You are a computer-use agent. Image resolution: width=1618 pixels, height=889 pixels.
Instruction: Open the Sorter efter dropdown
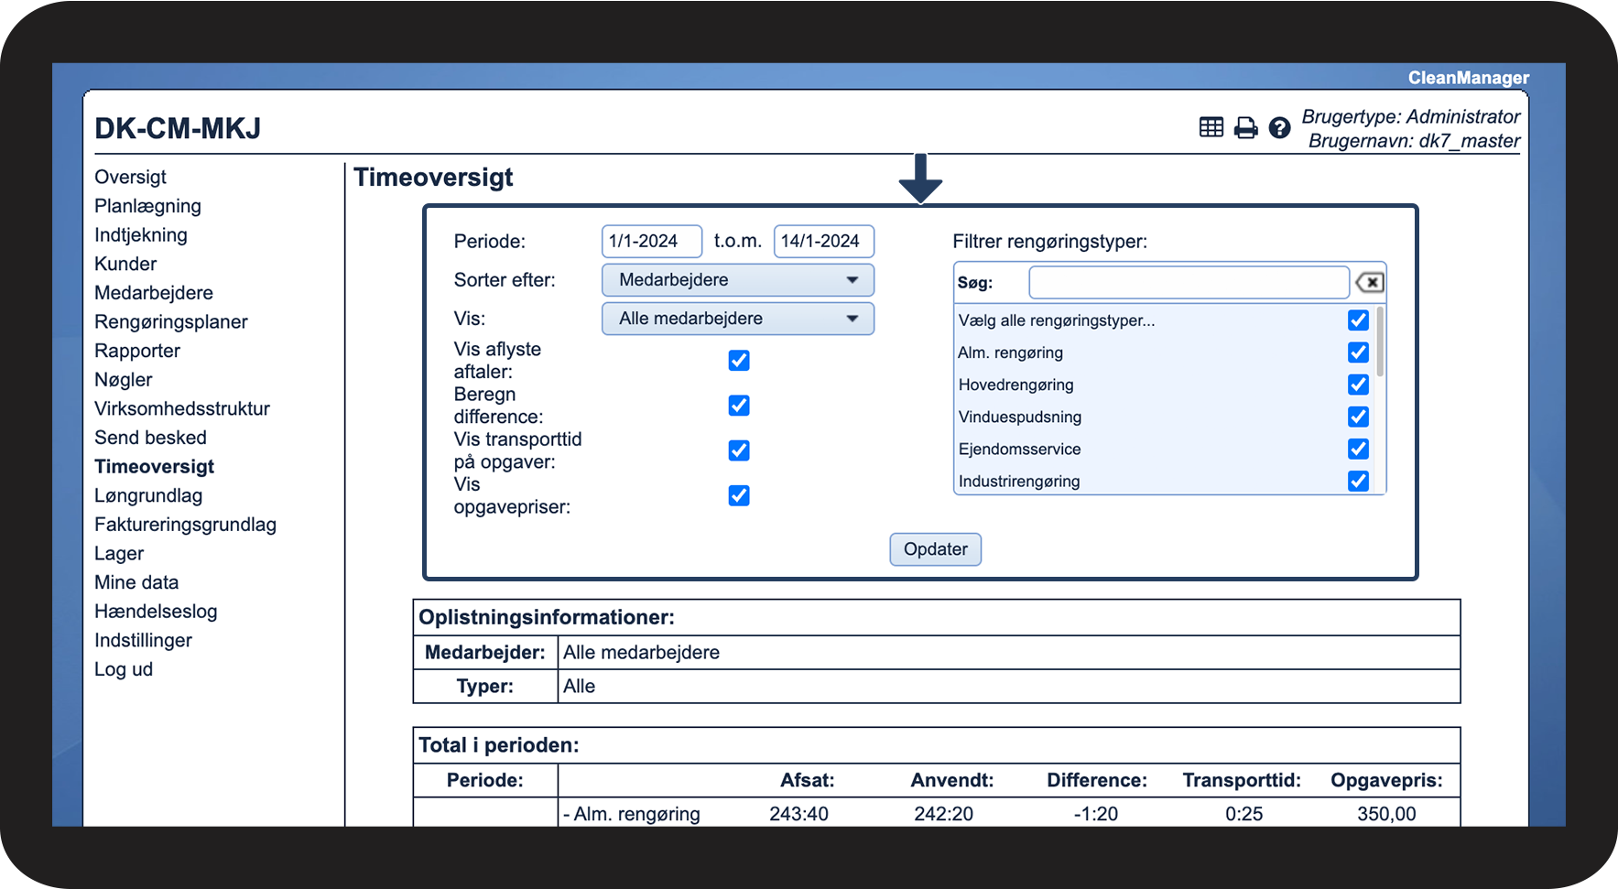737,280
